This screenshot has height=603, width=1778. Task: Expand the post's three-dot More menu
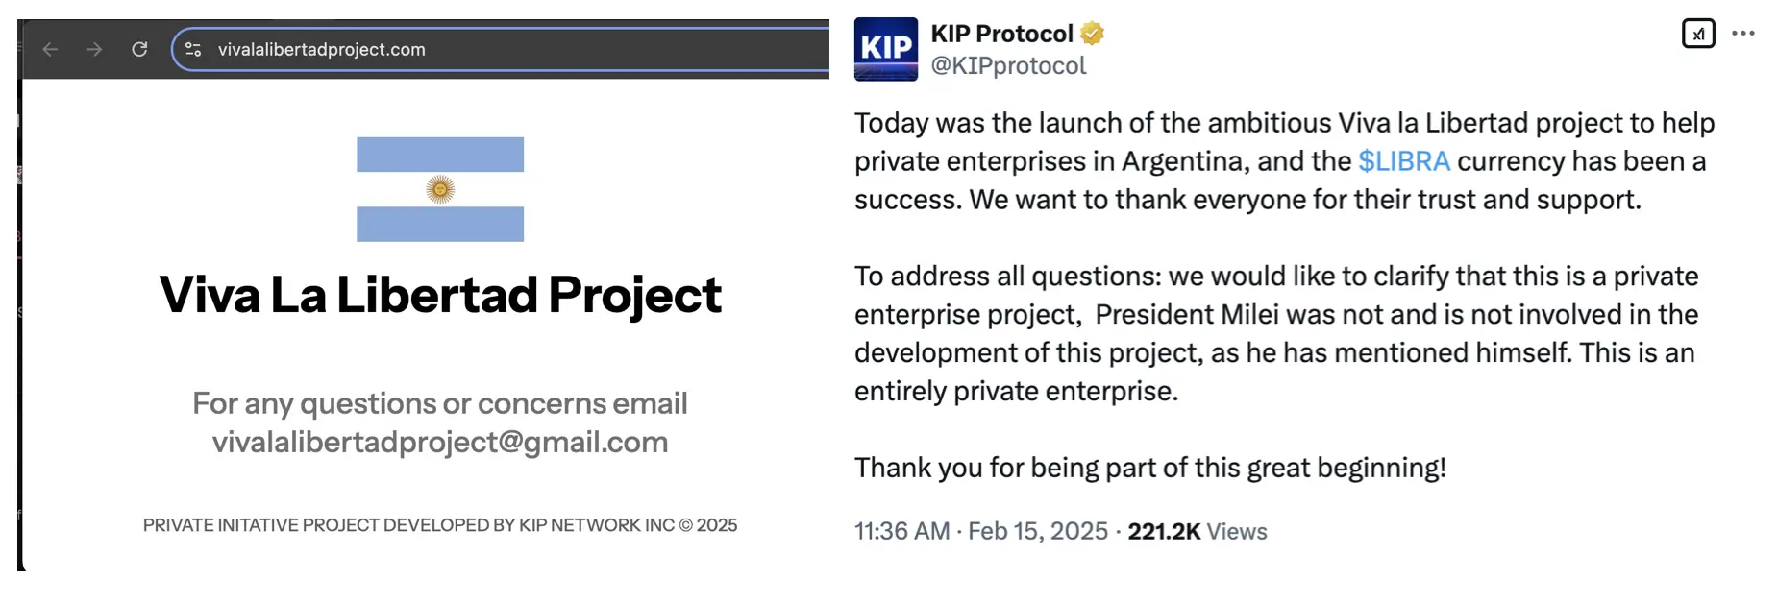pos(1743,34)
